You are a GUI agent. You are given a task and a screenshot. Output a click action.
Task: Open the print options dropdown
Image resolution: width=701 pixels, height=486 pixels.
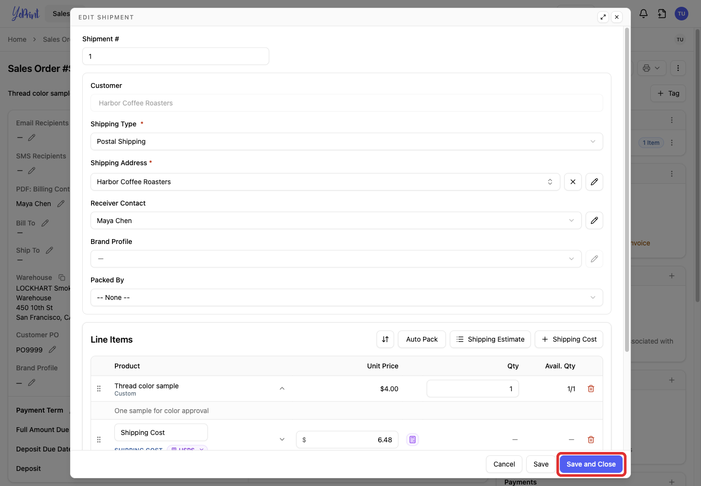651,68
